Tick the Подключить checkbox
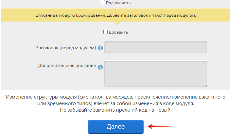Viewport: 244px width, 140px height. coord(103,2)
